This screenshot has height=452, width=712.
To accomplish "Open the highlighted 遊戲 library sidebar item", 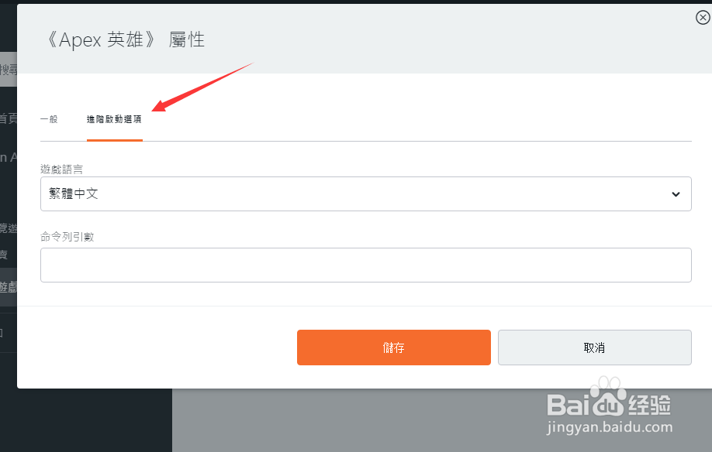I will pyautogui.click(x=9, y=286).
